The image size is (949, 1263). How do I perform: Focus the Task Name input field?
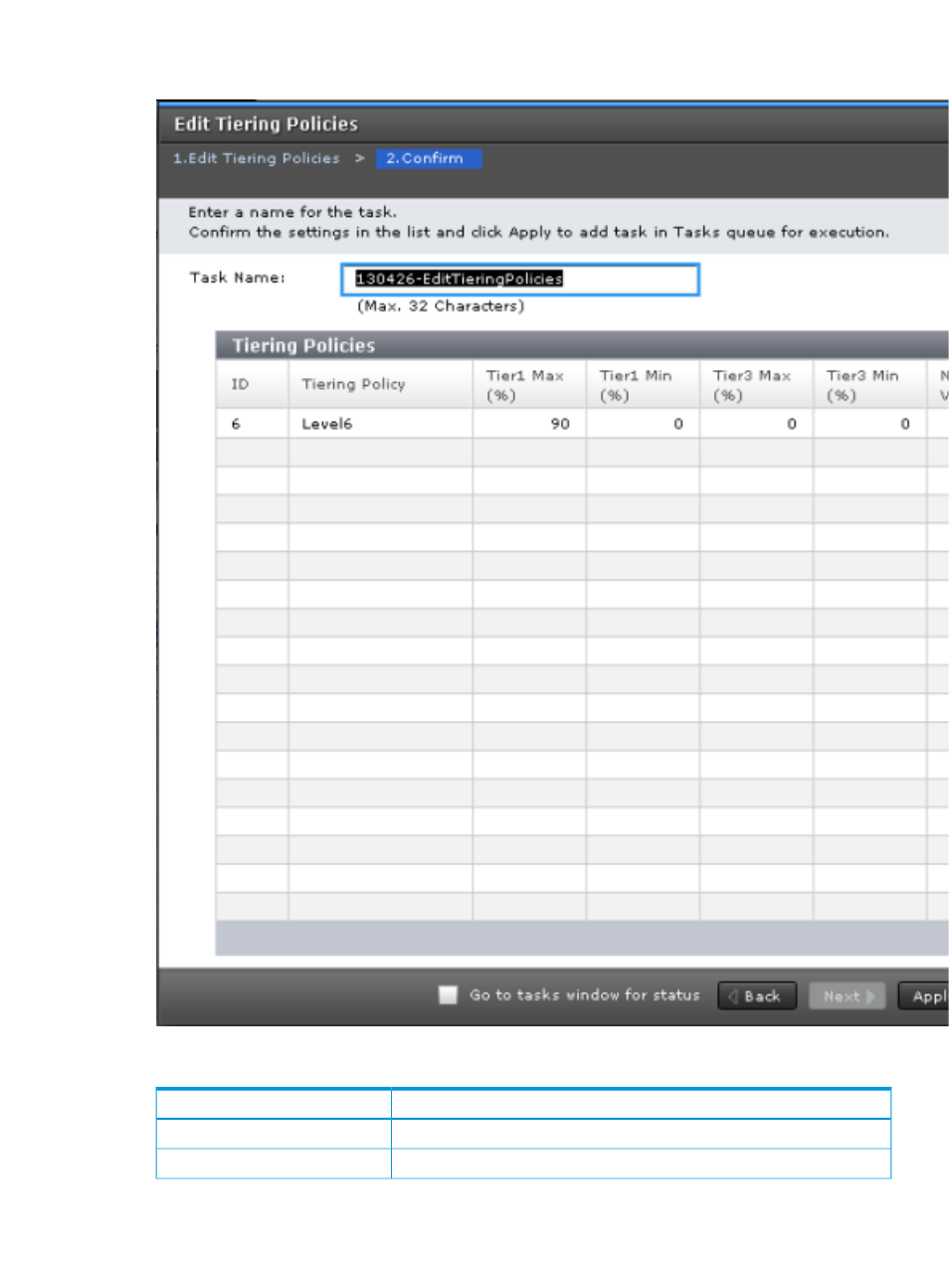(x=520, y=279)
